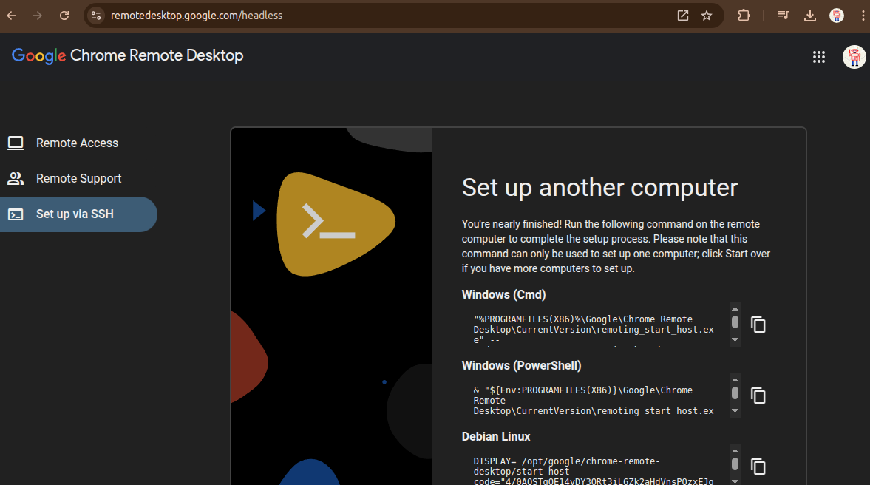Click the Google logo in header
The height and width of the screenshot is (485, 870).
(x=39, y=56)
